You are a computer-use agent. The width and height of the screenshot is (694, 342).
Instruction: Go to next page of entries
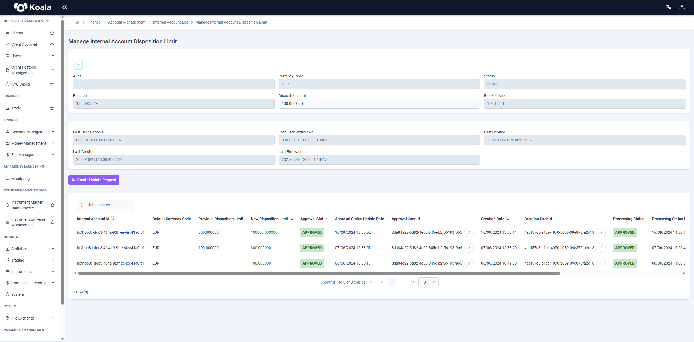click(402, 282)
